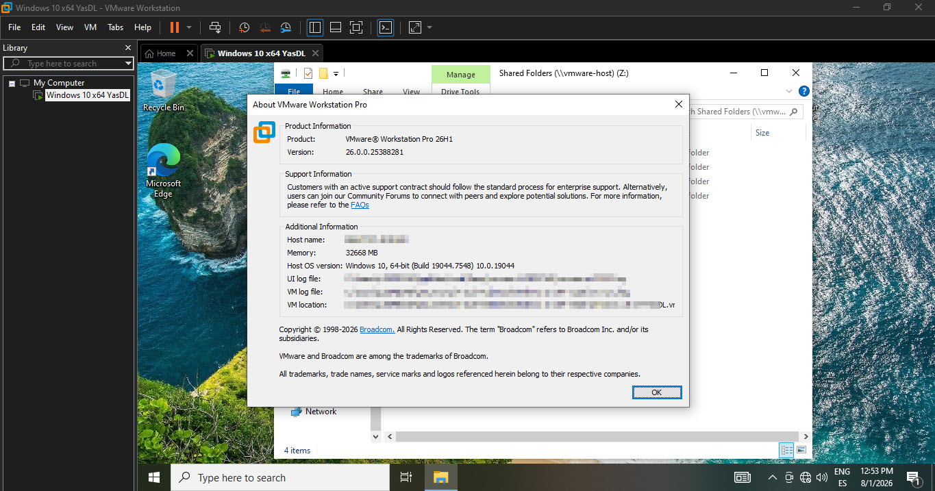The image size is (935, 491).
Task: Toggle the thumbnail bar view icon
Action: click(x=336, y=27)
